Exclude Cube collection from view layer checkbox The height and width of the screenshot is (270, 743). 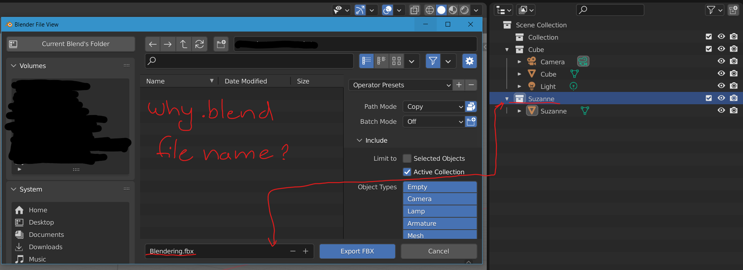click(709, 49)
